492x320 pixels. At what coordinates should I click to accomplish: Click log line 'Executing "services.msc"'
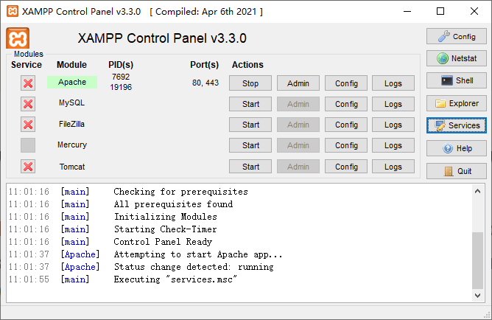(x=175, y=279)
